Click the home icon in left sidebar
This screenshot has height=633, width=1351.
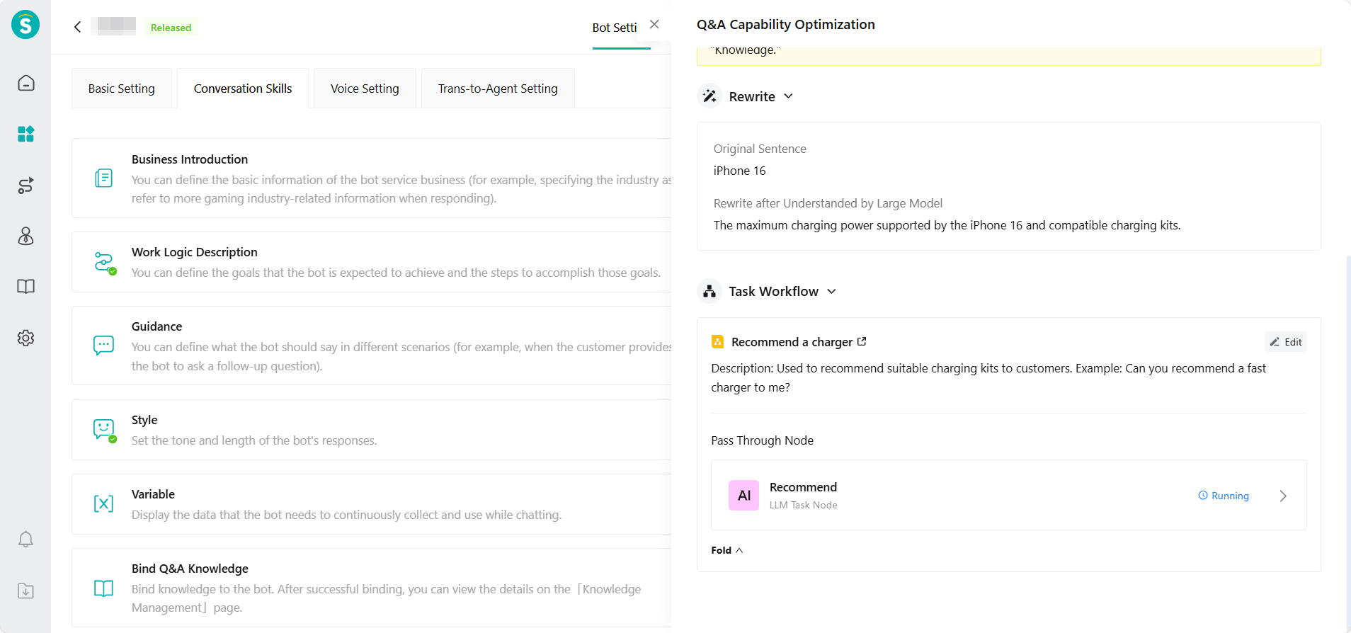coord(26,83)
